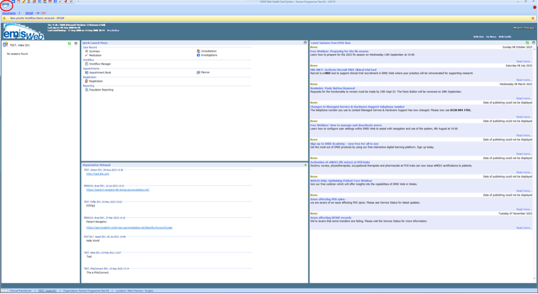Click the Planner icon
The height and width of the screenshot is (294, 538).
point(198,72)
